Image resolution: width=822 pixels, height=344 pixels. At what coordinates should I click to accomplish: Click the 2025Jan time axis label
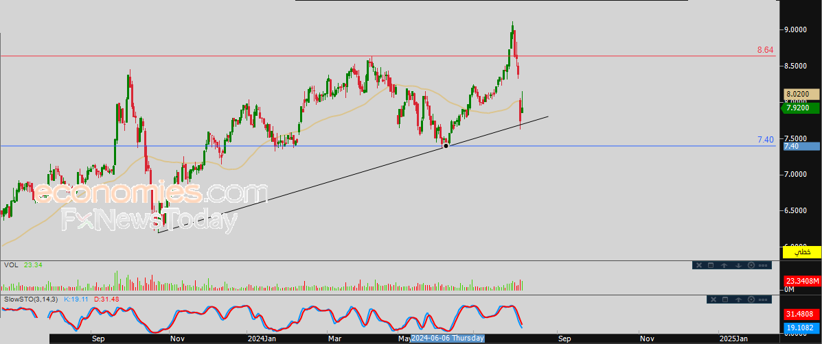(x=733, y=339)
